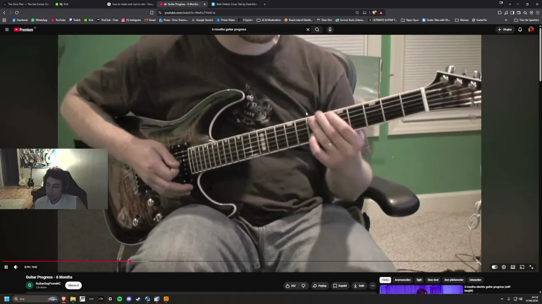Run search with the magnifier button

(x=317, y=30)
